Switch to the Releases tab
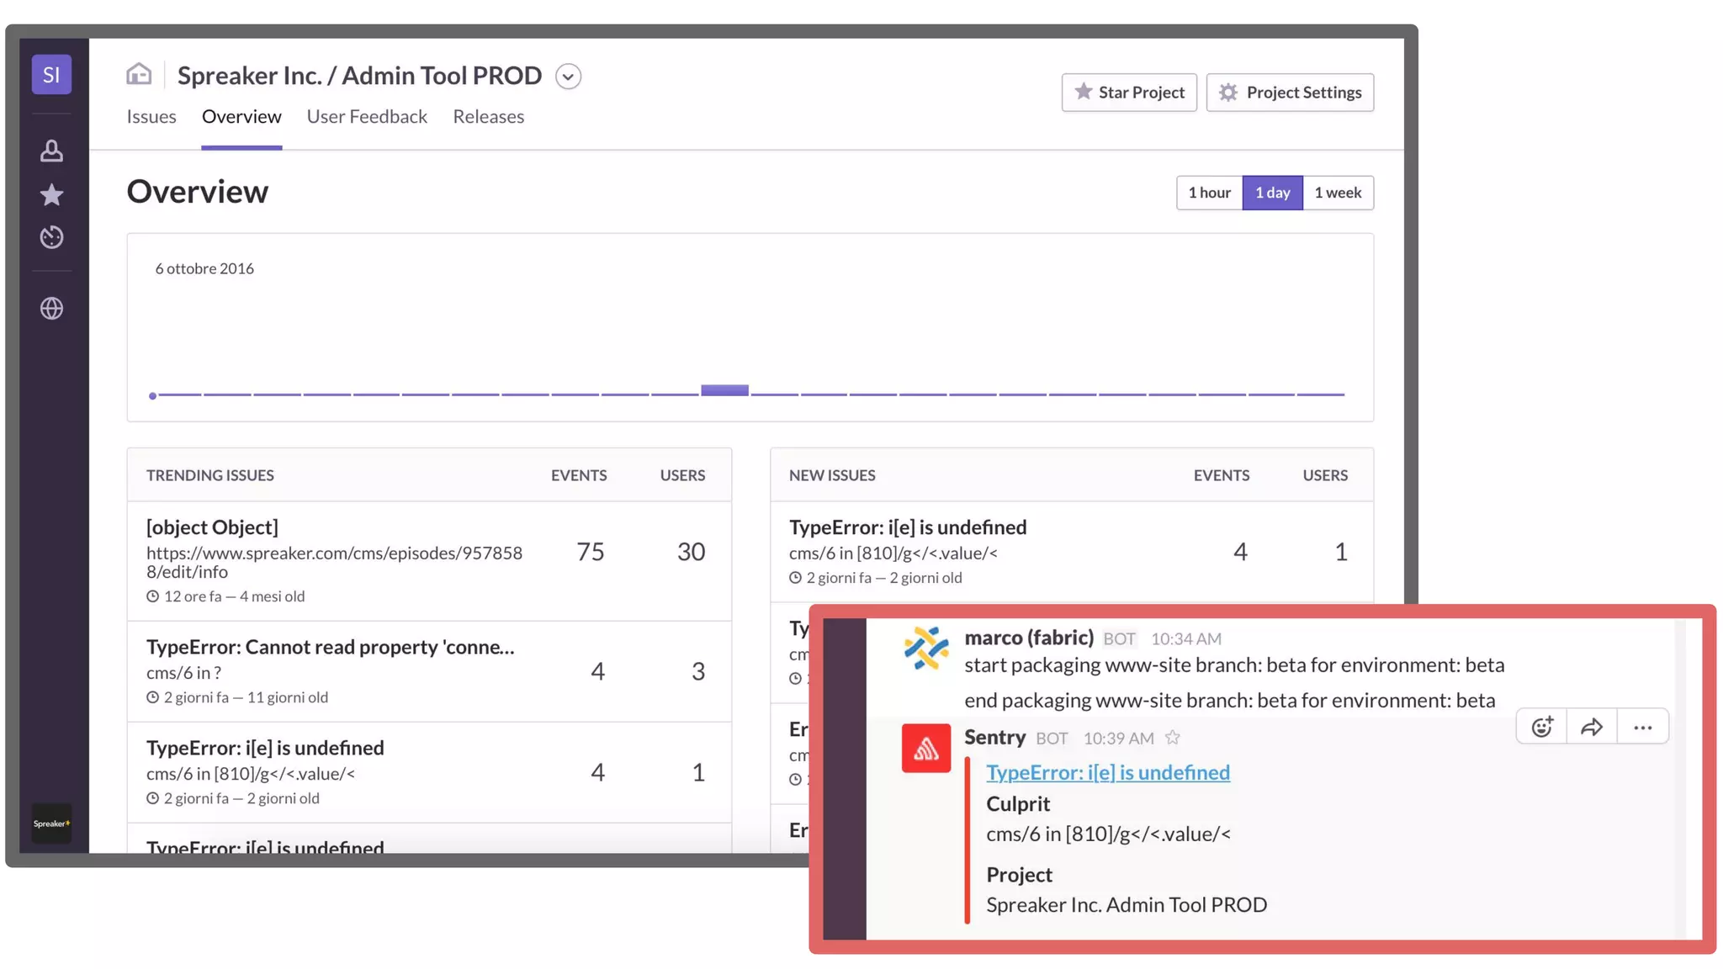The image size is (1723, 969). [x=488, y=117]
